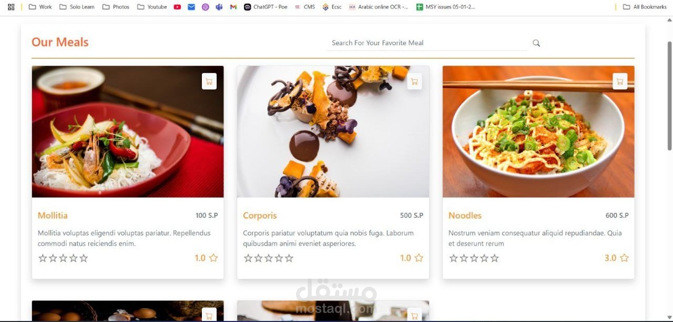
Task: Open the ChatGPT - Poe bookmark
Action: [266, 7]
